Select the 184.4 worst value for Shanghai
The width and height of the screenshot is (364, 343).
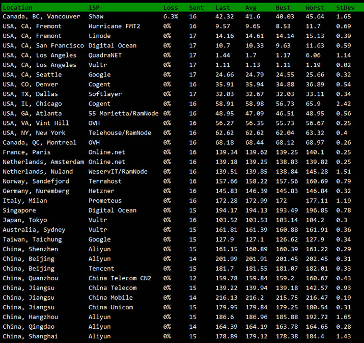coord(315,336)
